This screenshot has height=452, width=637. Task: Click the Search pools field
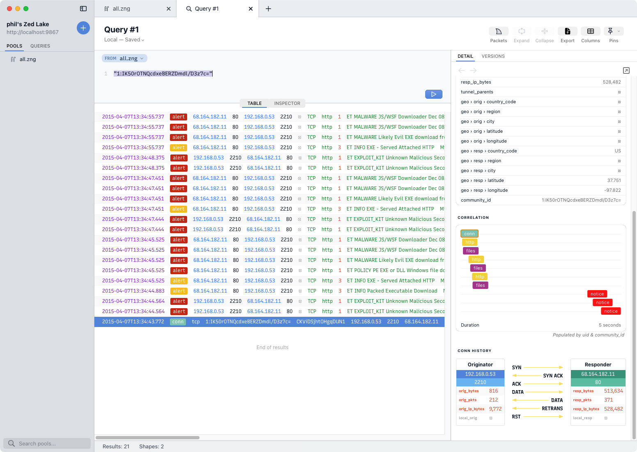pos(47,443)
